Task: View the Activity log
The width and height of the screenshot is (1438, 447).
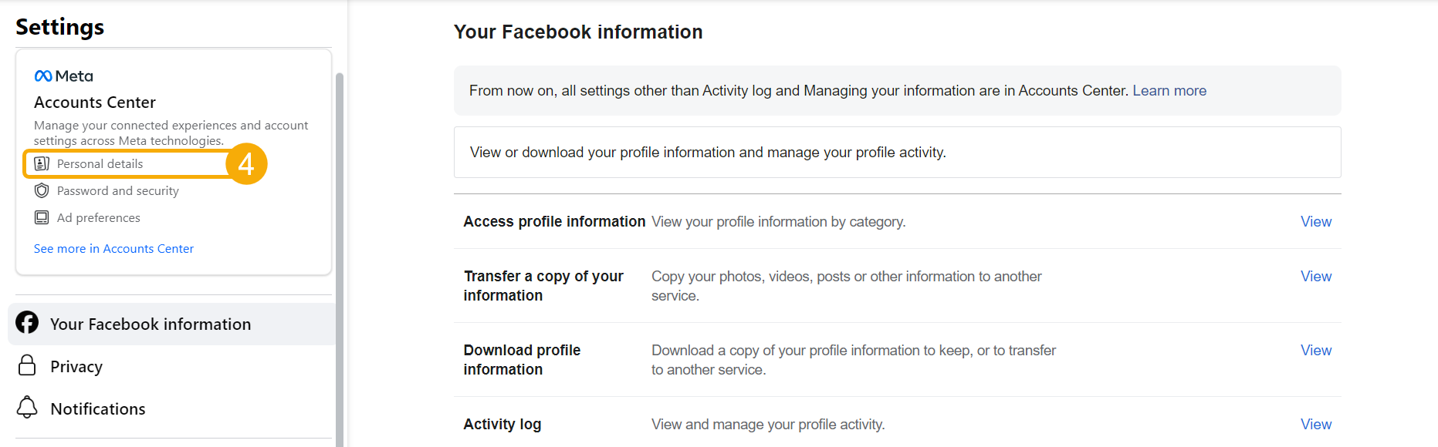Action: (x=1315, y=424)
